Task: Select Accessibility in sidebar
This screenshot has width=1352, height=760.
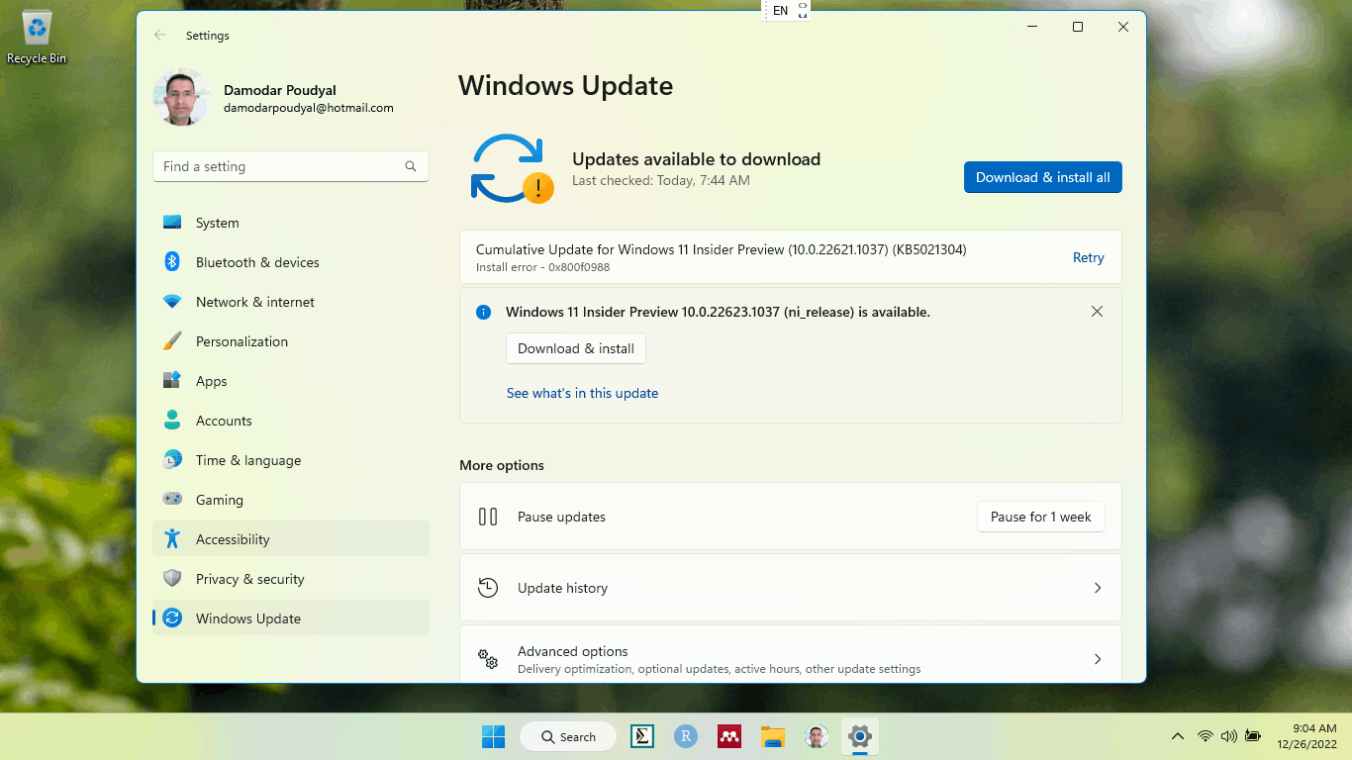Action: pos(291,539)
